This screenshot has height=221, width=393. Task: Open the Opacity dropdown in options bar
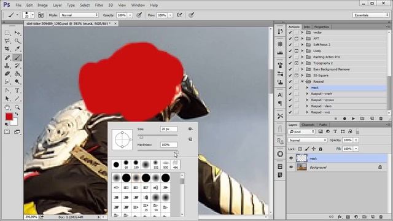[130, 15]
